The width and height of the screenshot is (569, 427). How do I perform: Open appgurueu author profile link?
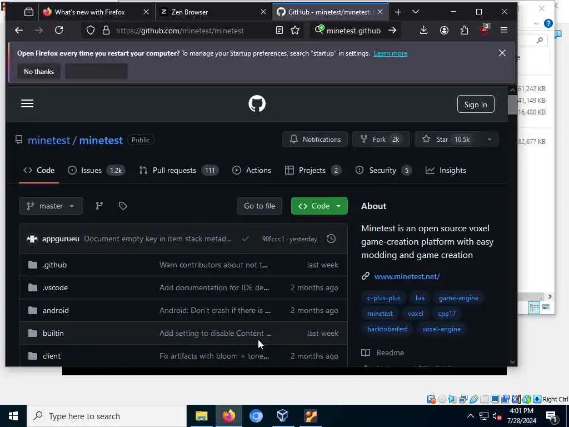click(61, 239)
